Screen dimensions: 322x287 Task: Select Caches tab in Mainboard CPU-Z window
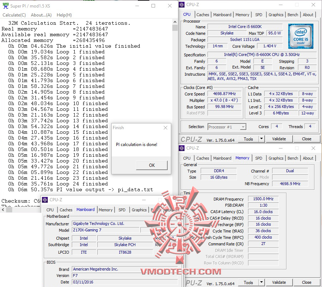66,210
